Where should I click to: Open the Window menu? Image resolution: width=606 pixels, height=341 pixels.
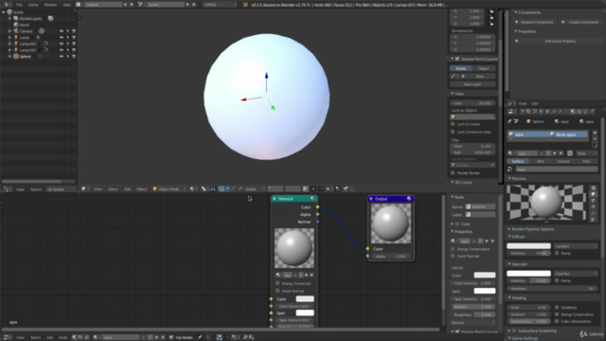pos(50,5)
